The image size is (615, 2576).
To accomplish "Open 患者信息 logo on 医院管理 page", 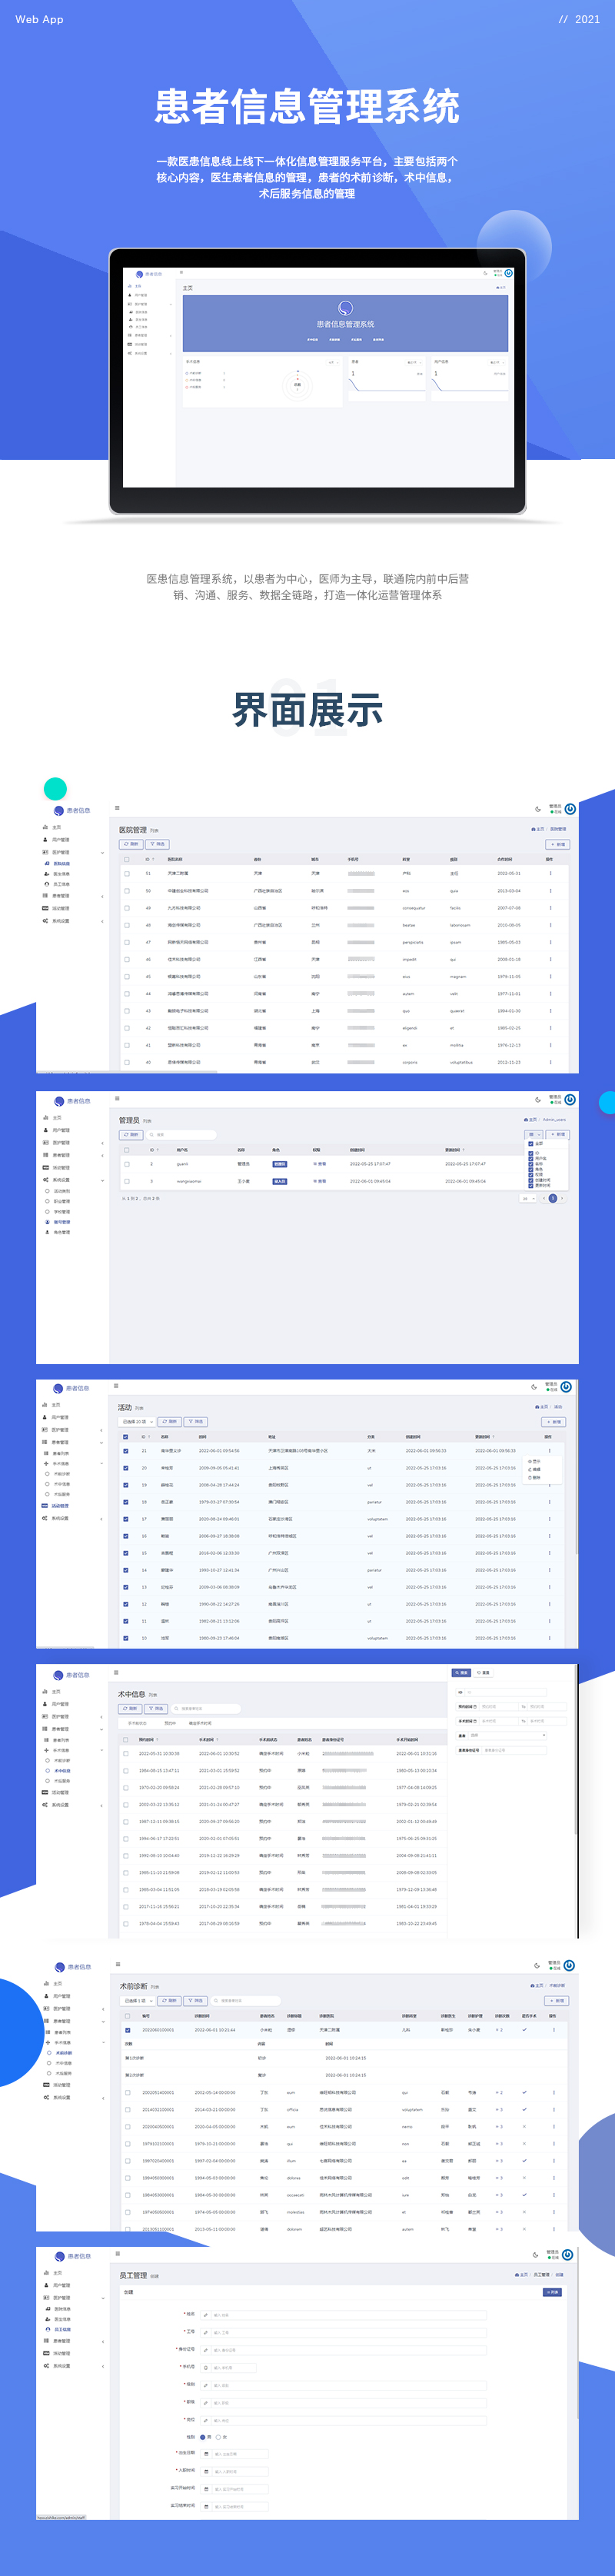I will (72, 811).
